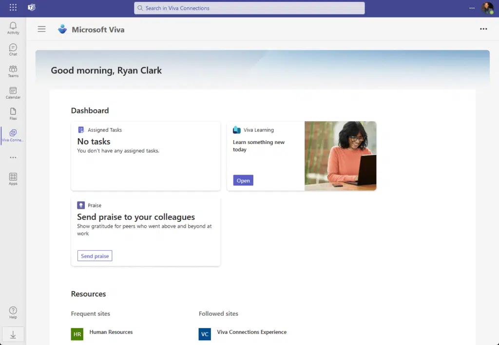This screenshot has height=345, width=499.
Task: Click the Teams logo icon
Action: (32, 7)
